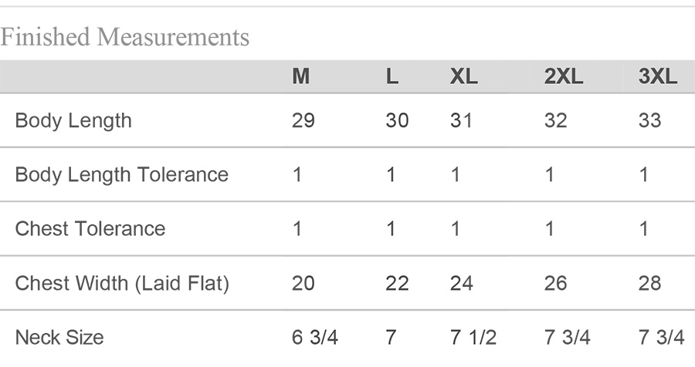Select the M size column header
The image size is (695, 367).
coord(300,76)
